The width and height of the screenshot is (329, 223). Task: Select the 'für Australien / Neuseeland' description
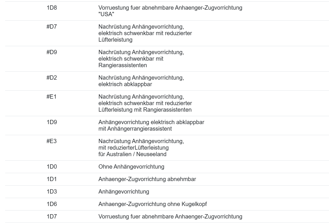click(141, 148)
